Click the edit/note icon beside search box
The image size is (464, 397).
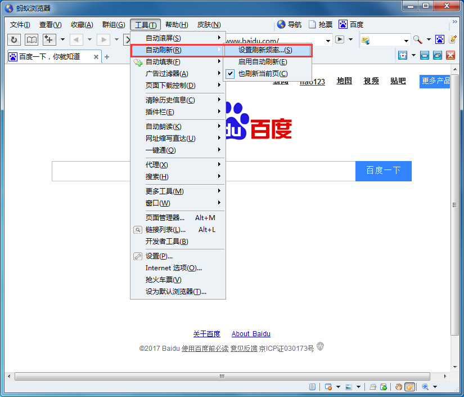pos(453,39)
